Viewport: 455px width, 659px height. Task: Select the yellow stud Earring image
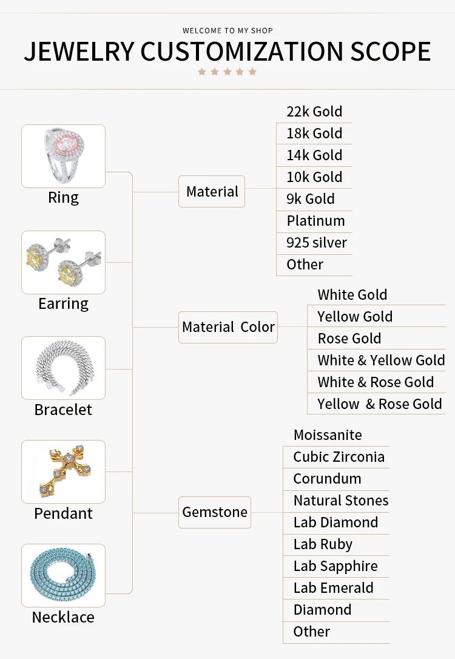tap(64, 262)
